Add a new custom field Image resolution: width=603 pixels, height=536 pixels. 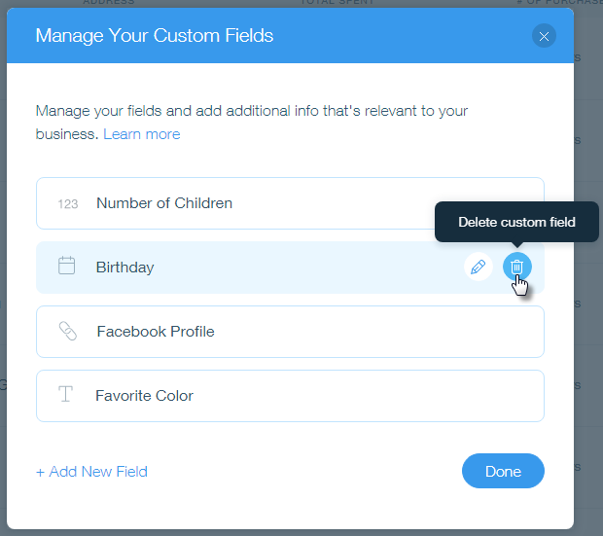coord(91,472)
